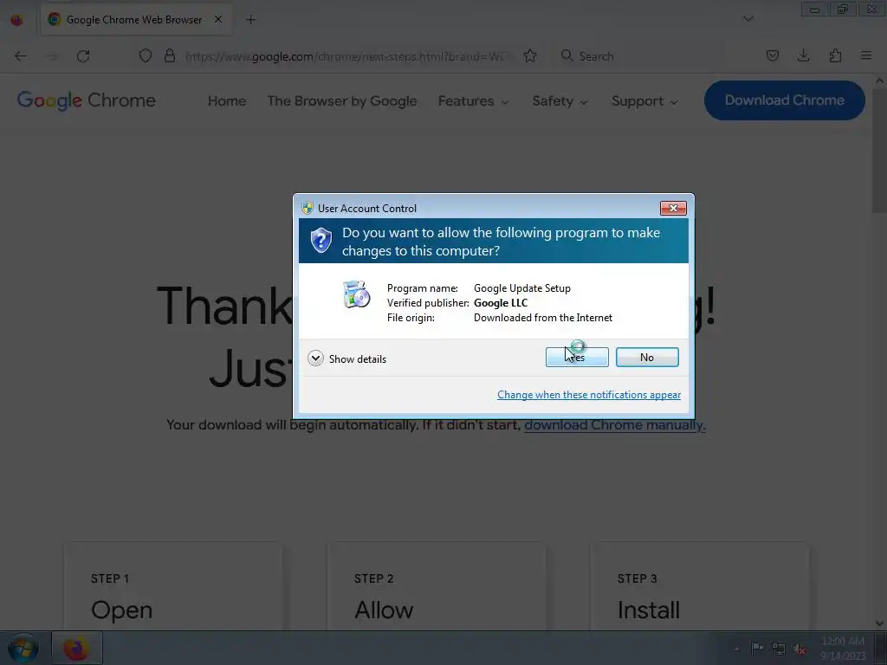The width and height of the screenshot is (887, 665).
Task: Open volume speaker tray icon
Action: (x=800, y=649)
